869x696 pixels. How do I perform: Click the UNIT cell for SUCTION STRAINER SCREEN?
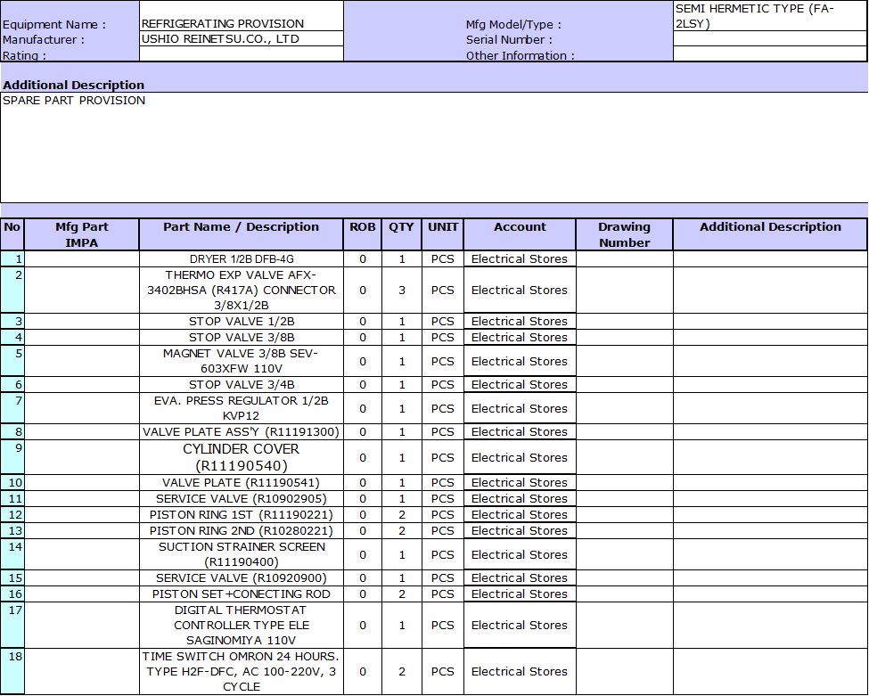pos(443,555)
